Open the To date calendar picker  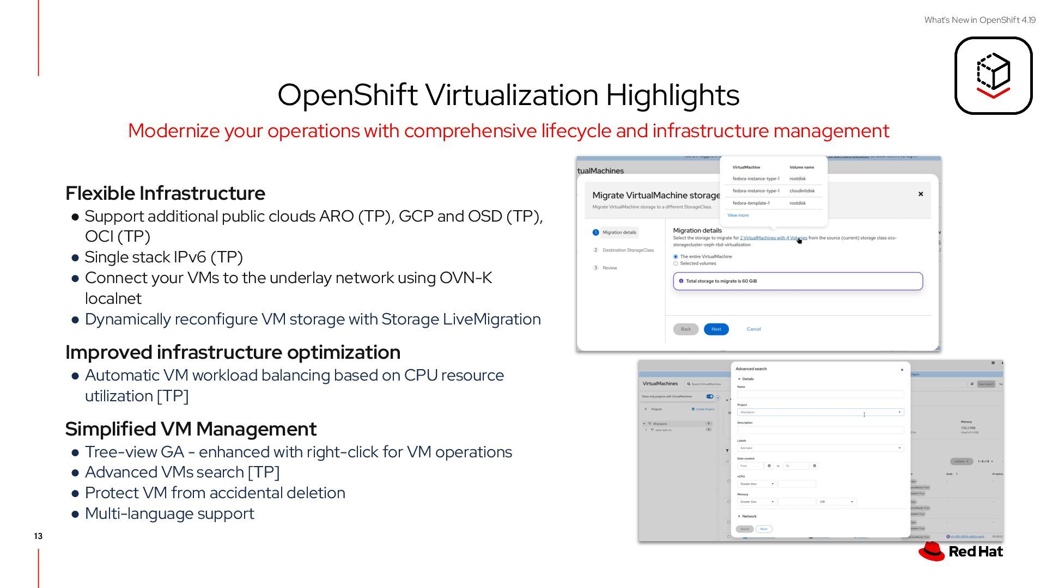tap(814, 466)
